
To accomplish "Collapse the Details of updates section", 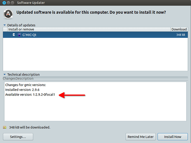I will [x=4, y=25].
